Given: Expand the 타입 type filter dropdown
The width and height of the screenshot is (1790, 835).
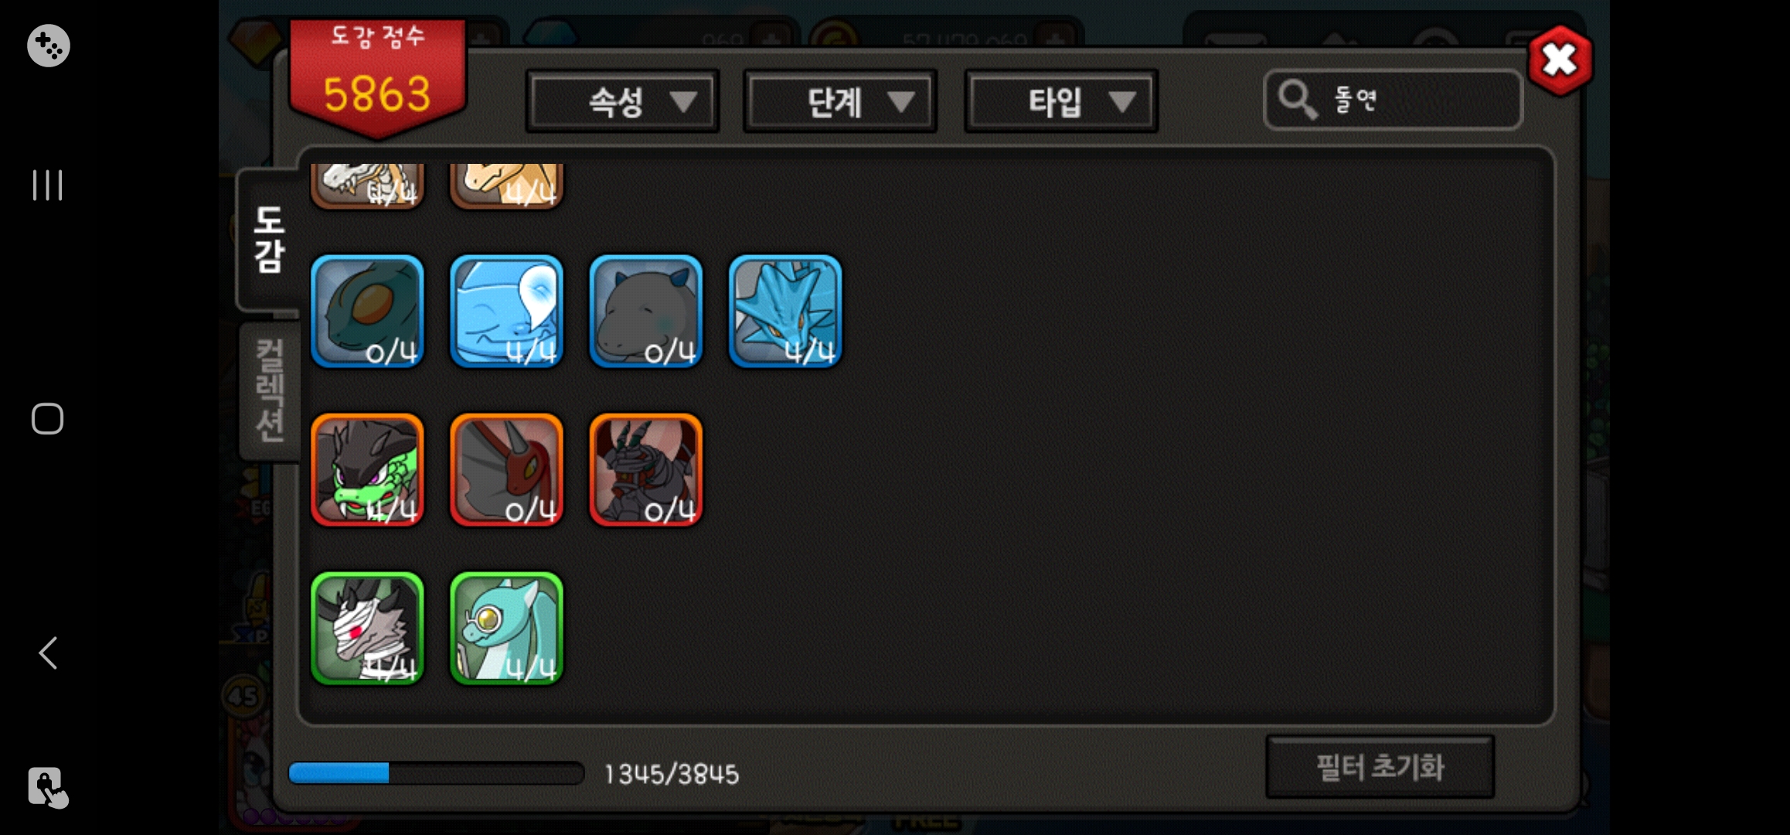Looking at the screenshot, I should (1061, 101).
